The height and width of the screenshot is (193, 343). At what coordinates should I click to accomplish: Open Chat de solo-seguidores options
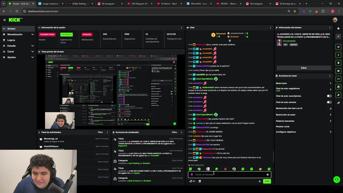tap(304, 90)
